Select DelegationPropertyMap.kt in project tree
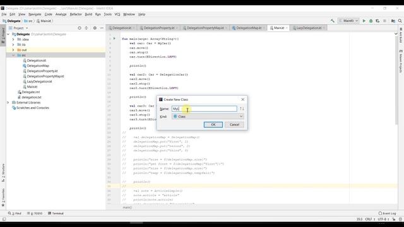404x227 pixels. click(x=45, y=76)
